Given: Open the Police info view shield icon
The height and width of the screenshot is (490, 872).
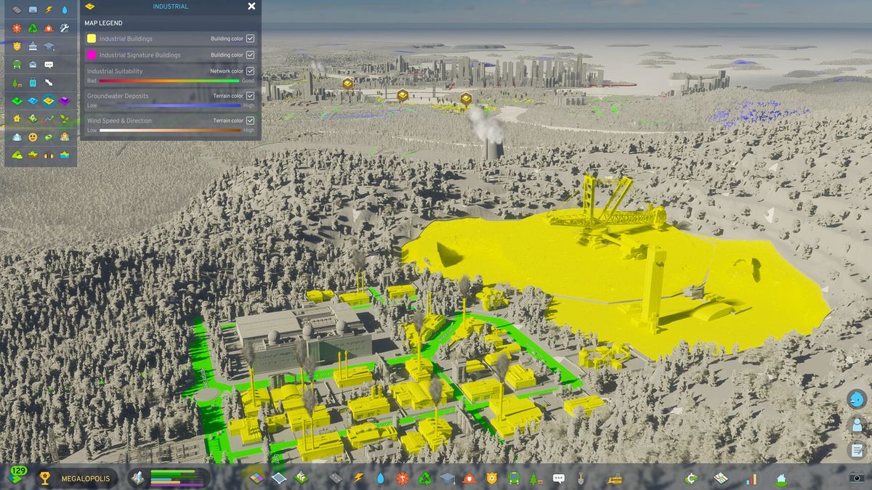Looking at the screenshot, I should [493, 479].
